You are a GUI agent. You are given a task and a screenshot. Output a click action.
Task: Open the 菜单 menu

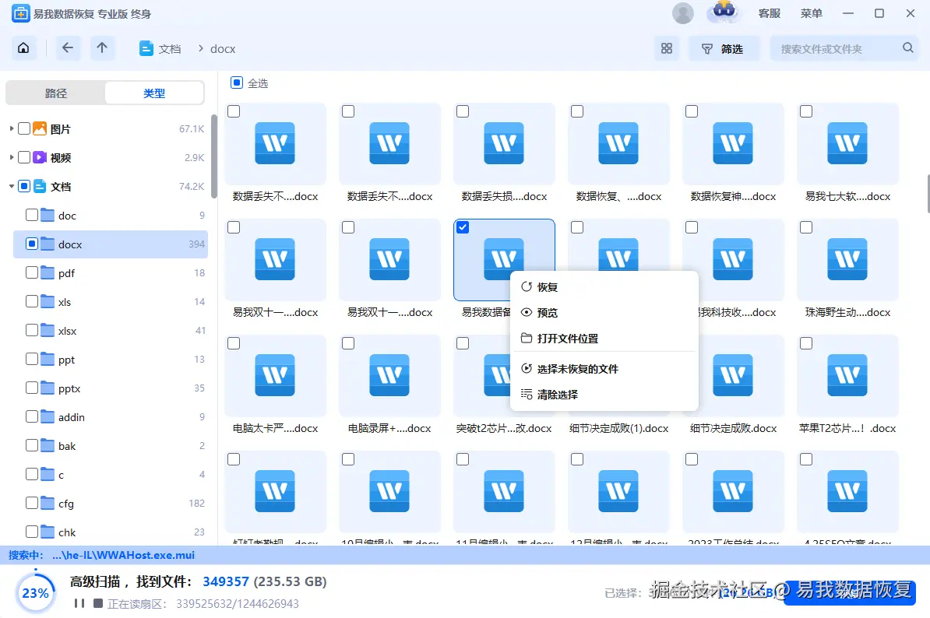812,13
